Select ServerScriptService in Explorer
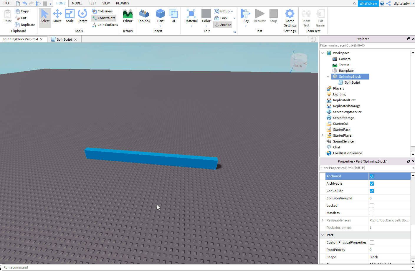The image size is (415, 273). (x=347, y=112)
